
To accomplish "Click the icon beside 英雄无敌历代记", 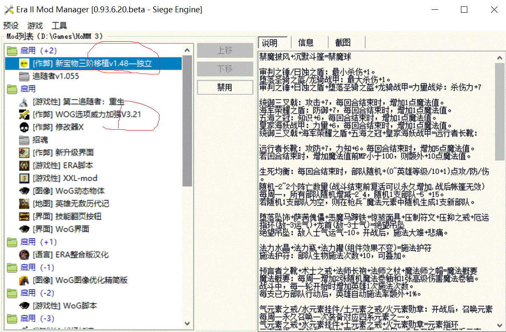I will (24, 204).
